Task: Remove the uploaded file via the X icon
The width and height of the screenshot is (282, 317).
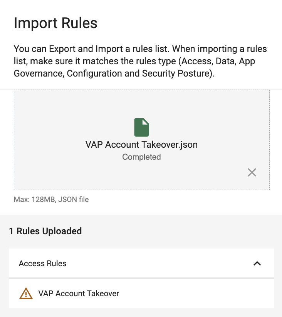Action: pos(252,172)
